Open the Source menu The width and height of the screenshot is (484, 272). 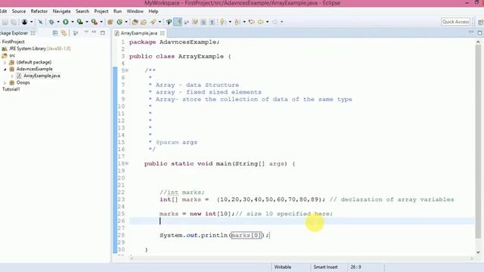(x=19, y=11)
